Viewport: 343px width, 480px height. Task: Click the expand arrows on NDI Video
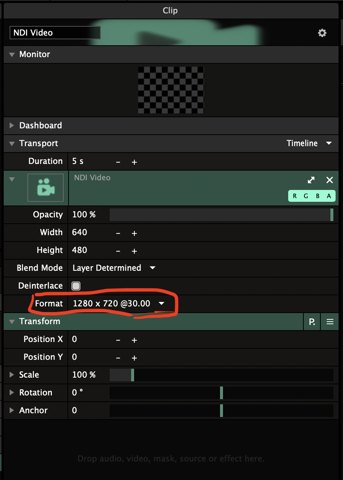point(311,180)
